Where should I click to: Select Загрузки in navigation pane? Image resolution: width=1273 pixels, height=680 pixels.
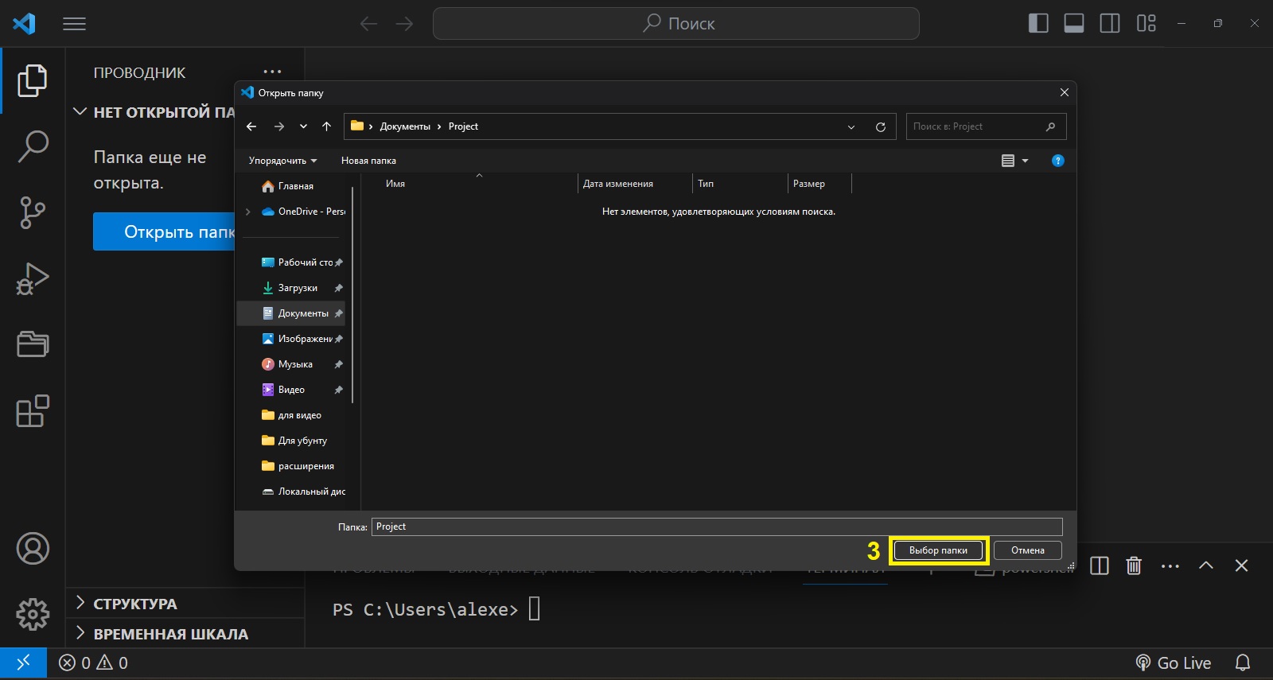tap(292, 288)
